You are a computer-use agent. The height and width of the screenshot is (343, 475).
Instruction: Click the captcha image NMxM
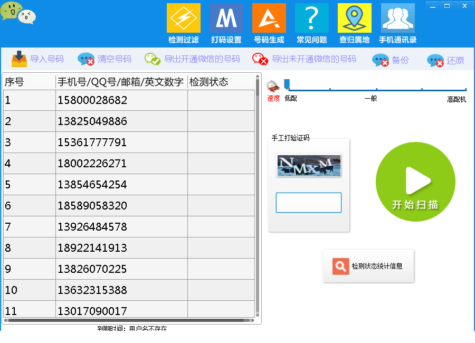tap(309, 166)
